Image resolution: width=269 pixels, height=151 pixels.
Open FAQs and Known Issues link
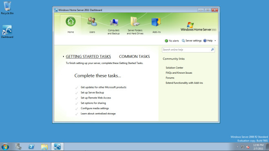179,73
